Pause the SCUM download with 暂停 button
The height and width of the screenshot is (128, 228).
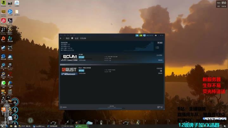coord(160,43)
